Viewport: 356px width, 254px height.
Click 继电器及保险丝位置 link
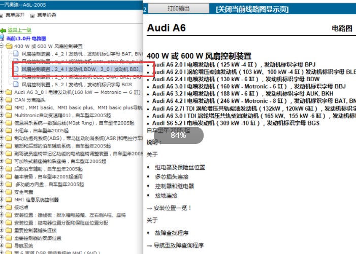click(x=180, y=167)
